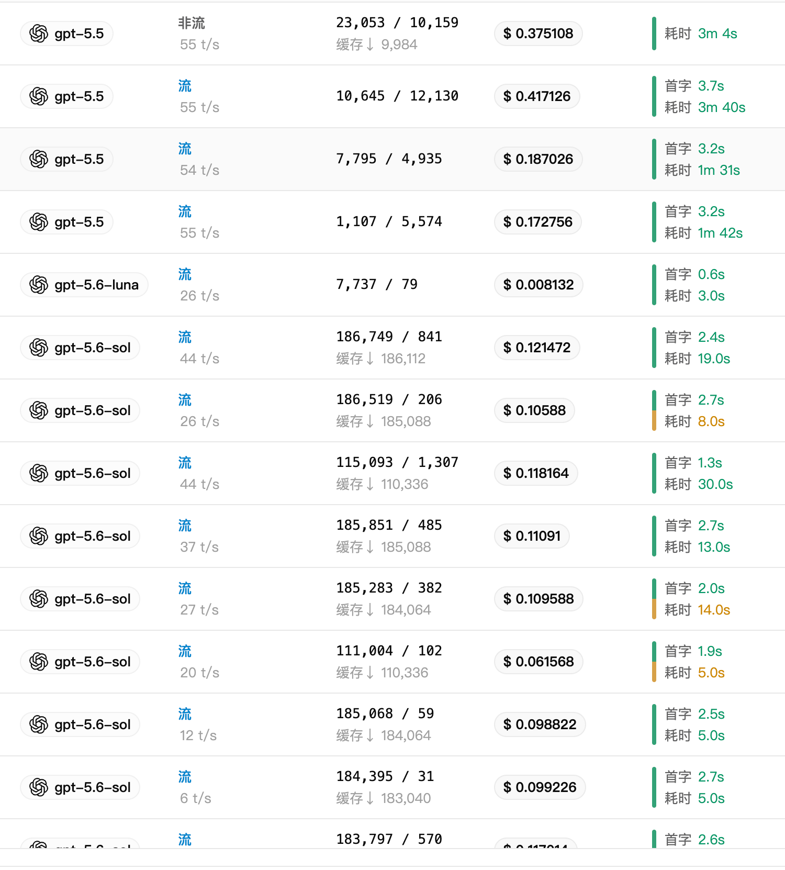Open the gpt-5.6-luna model tag
The height and width of the screenshot is (870, 785).
84,285
